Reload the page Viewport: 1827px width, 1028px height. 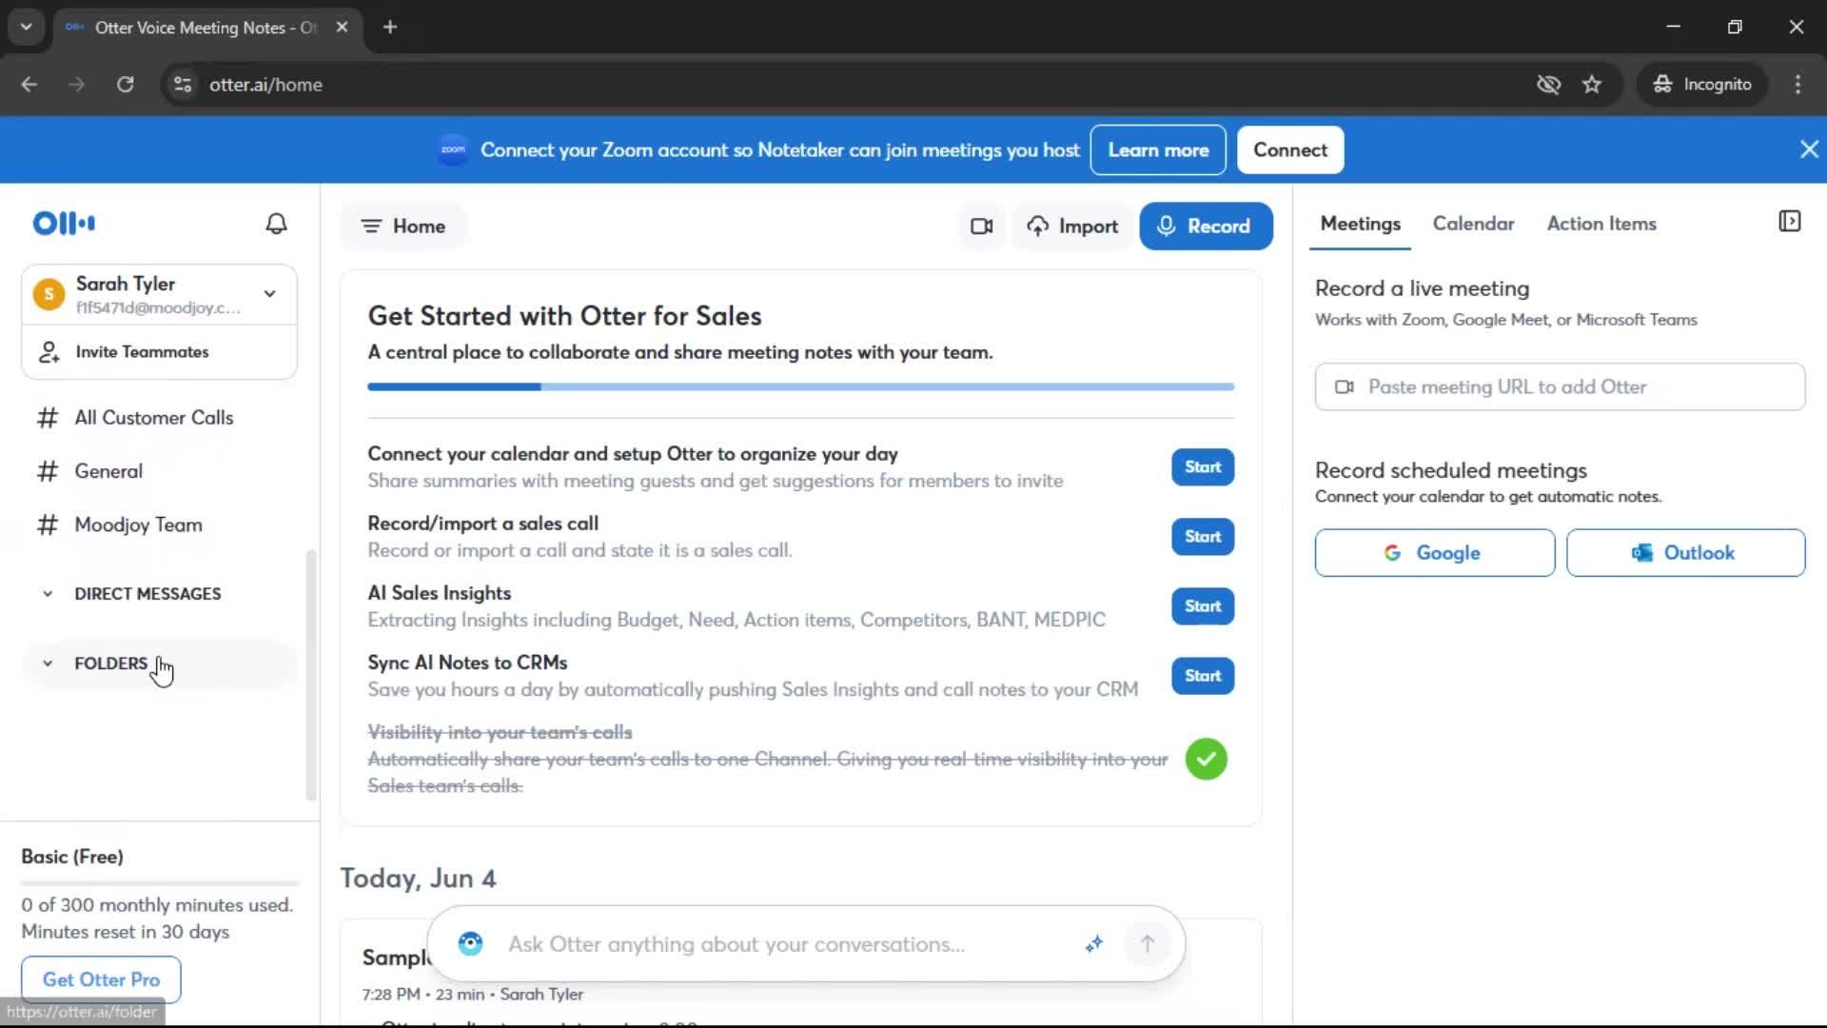[125, 85]
